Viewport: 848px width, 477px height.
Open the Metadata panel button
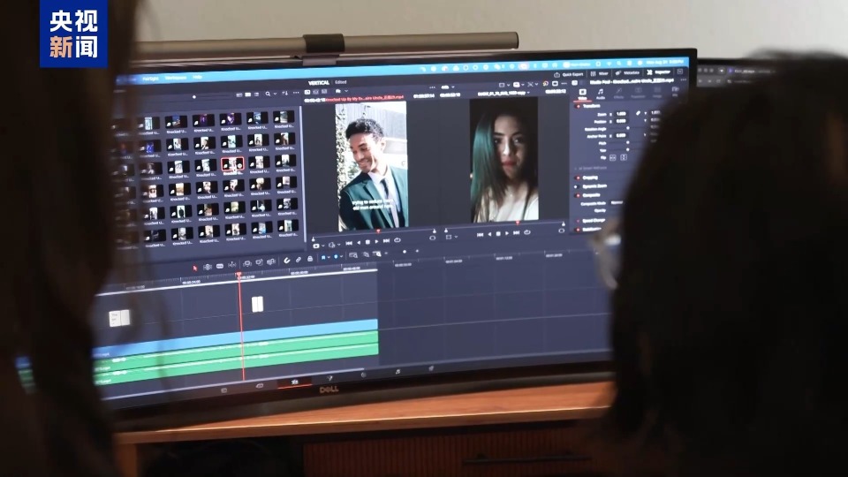[627, 73]
